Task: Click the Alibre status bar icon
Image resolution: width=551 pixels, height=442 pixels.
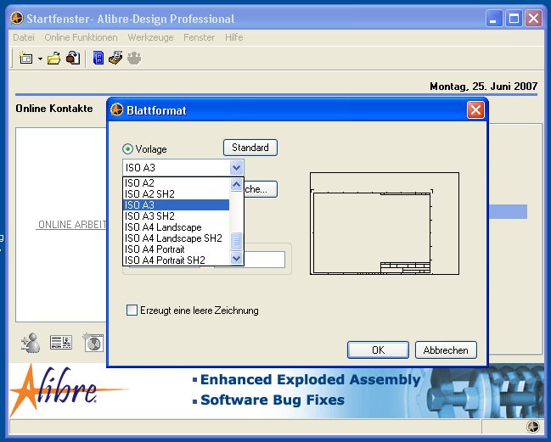Action: [x=532, y=427]
